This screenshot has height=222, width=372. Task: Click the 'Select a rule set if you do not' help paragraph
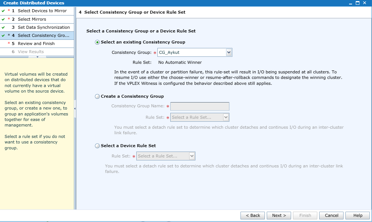tap(35, 142)
